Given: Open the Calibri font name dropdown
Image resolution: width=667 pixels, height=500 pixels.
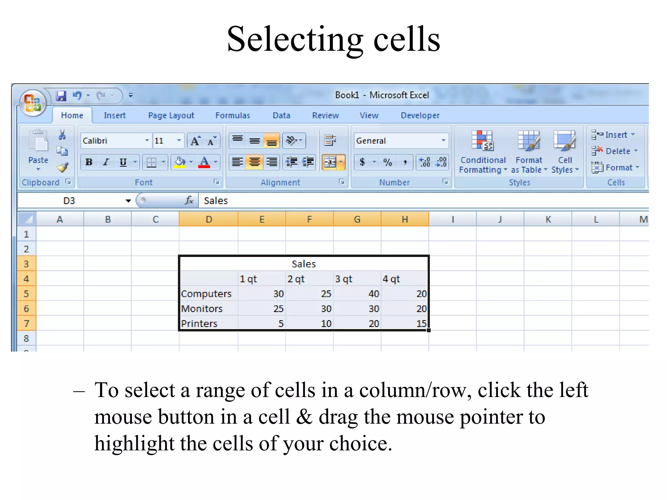Looking at the screenshot, I should tap(147, 141).
